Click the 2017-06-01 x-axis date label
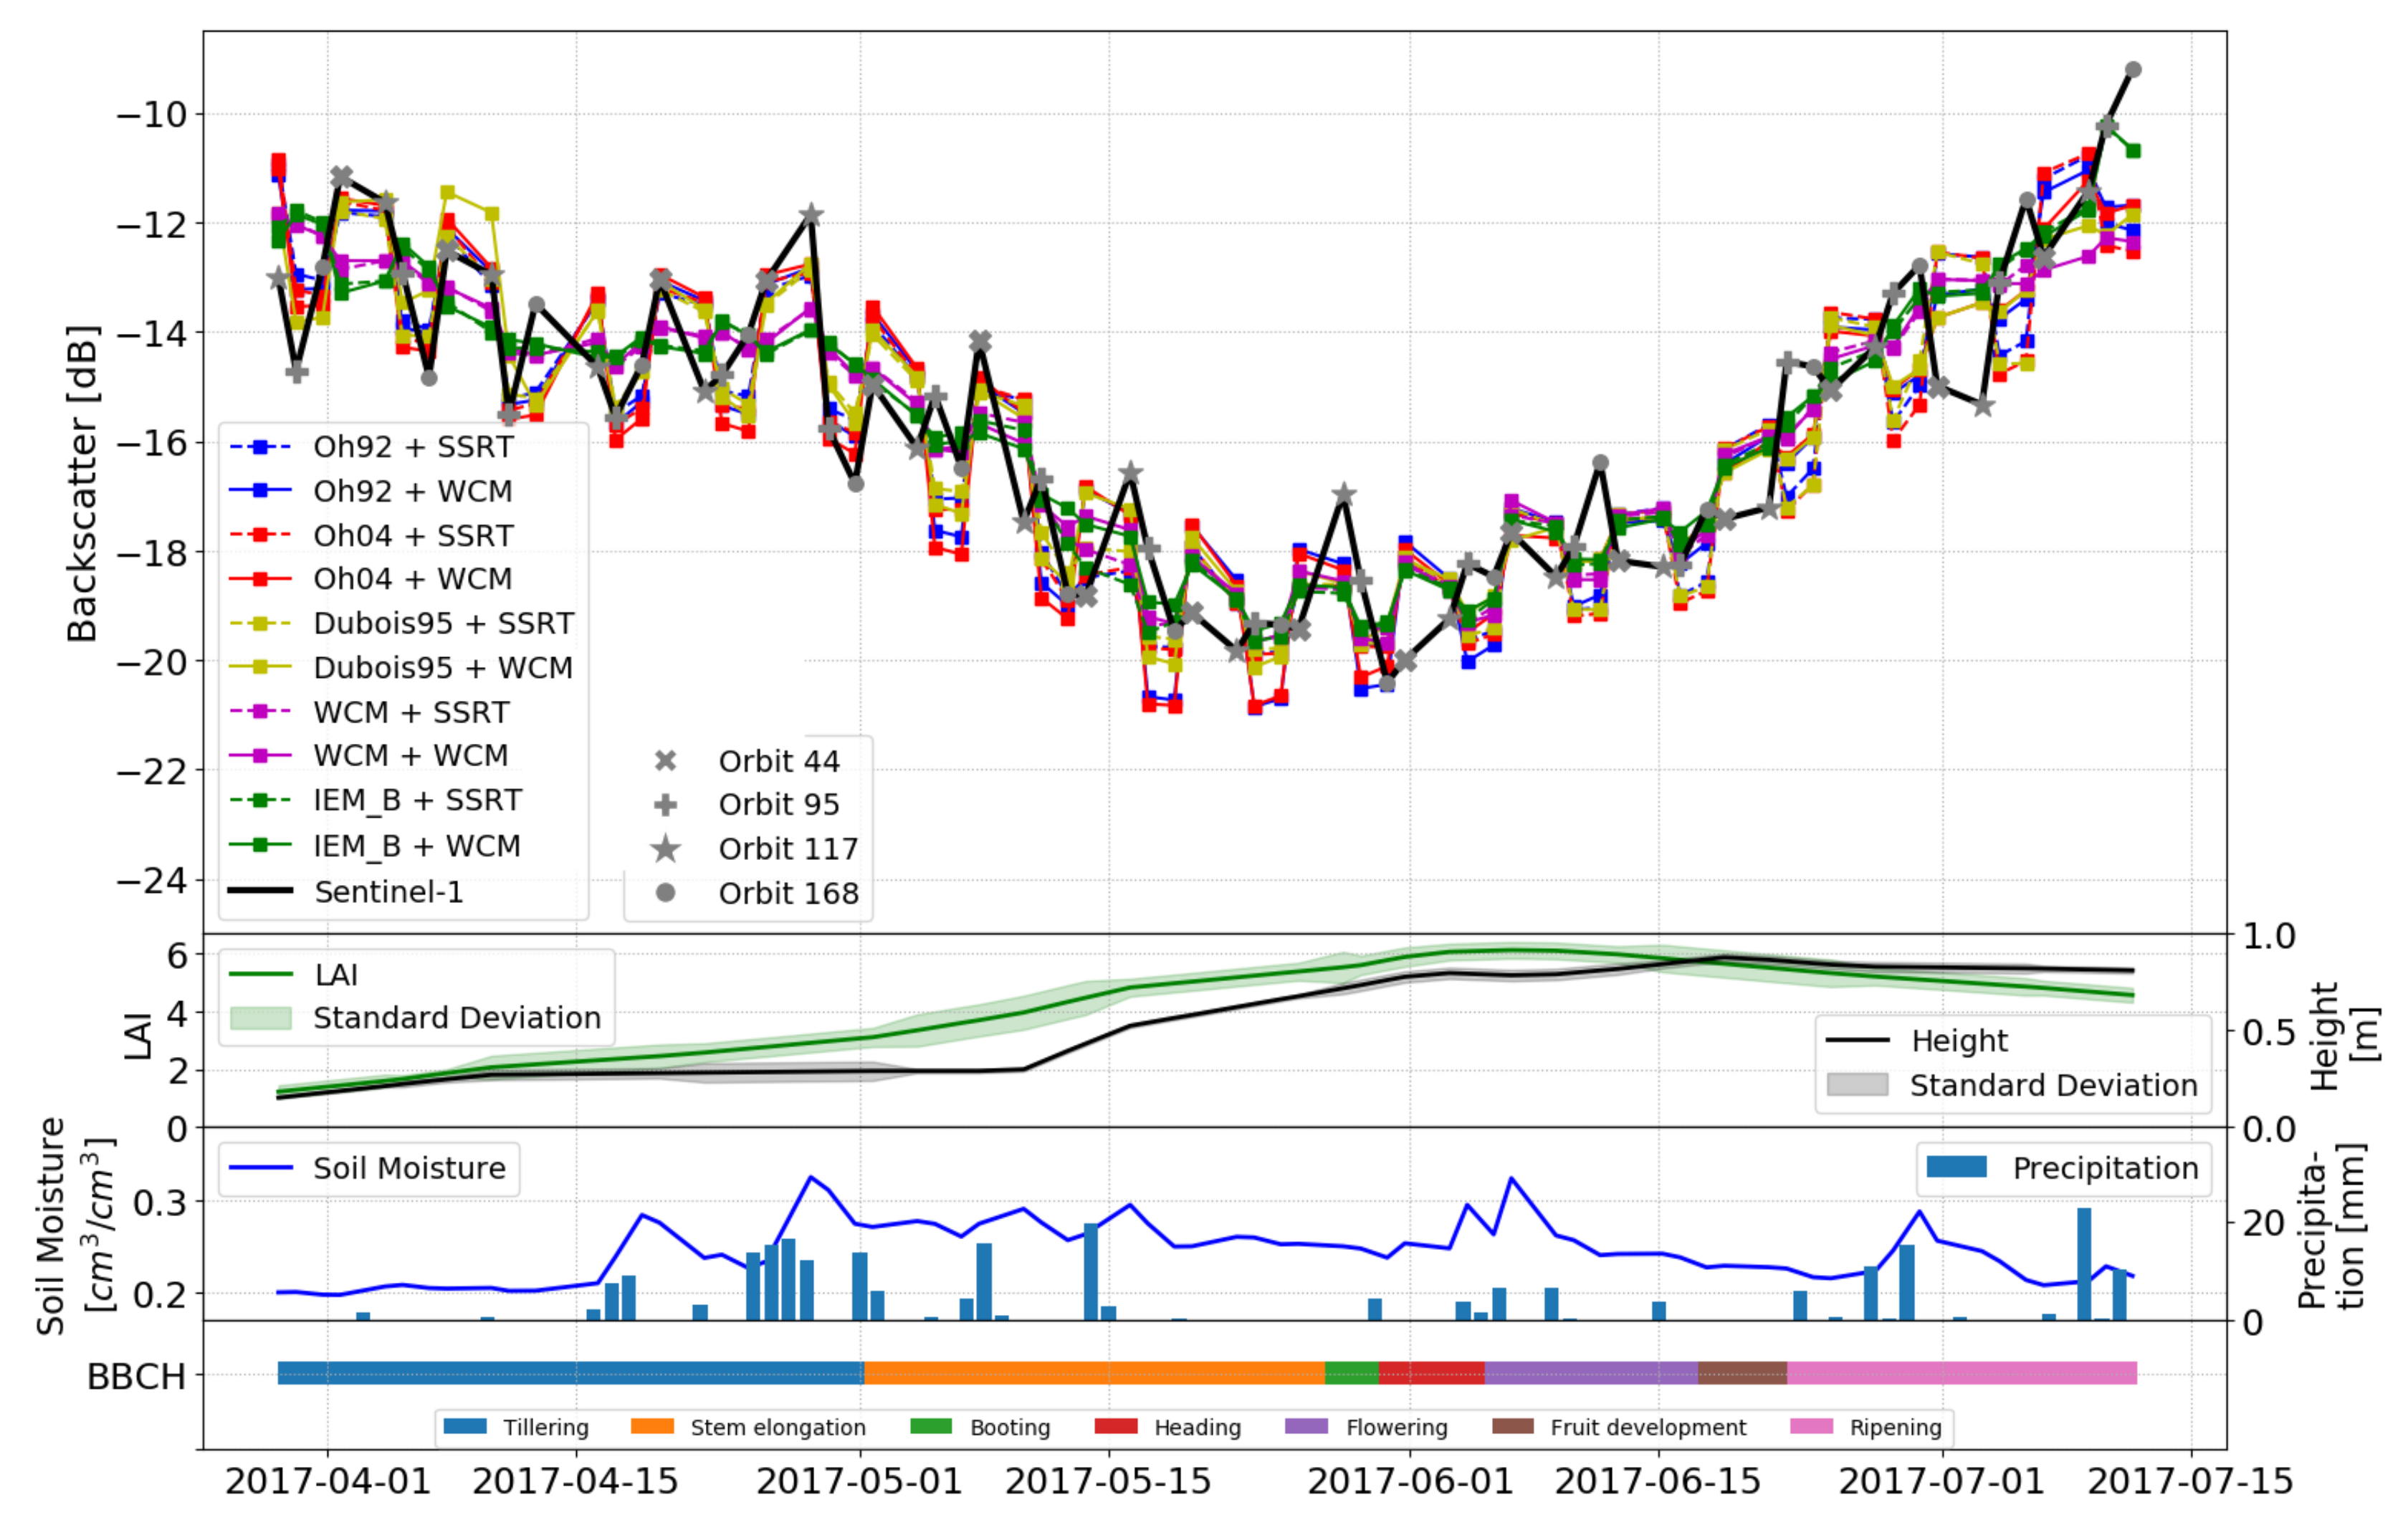 pos(1410,1481)
